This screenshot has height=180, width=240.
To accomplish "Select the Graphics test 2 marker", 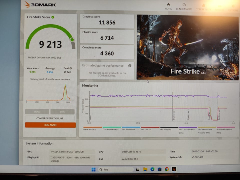I will click(x=188, y=115).
